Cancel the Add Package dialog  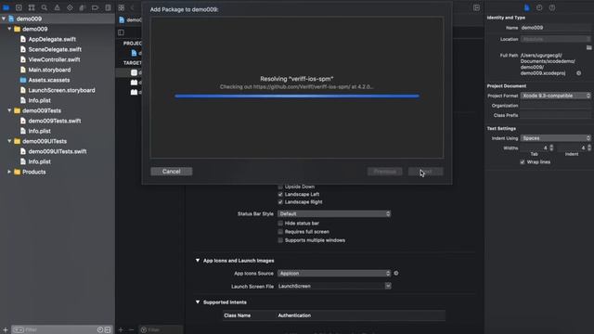point(171,172)
